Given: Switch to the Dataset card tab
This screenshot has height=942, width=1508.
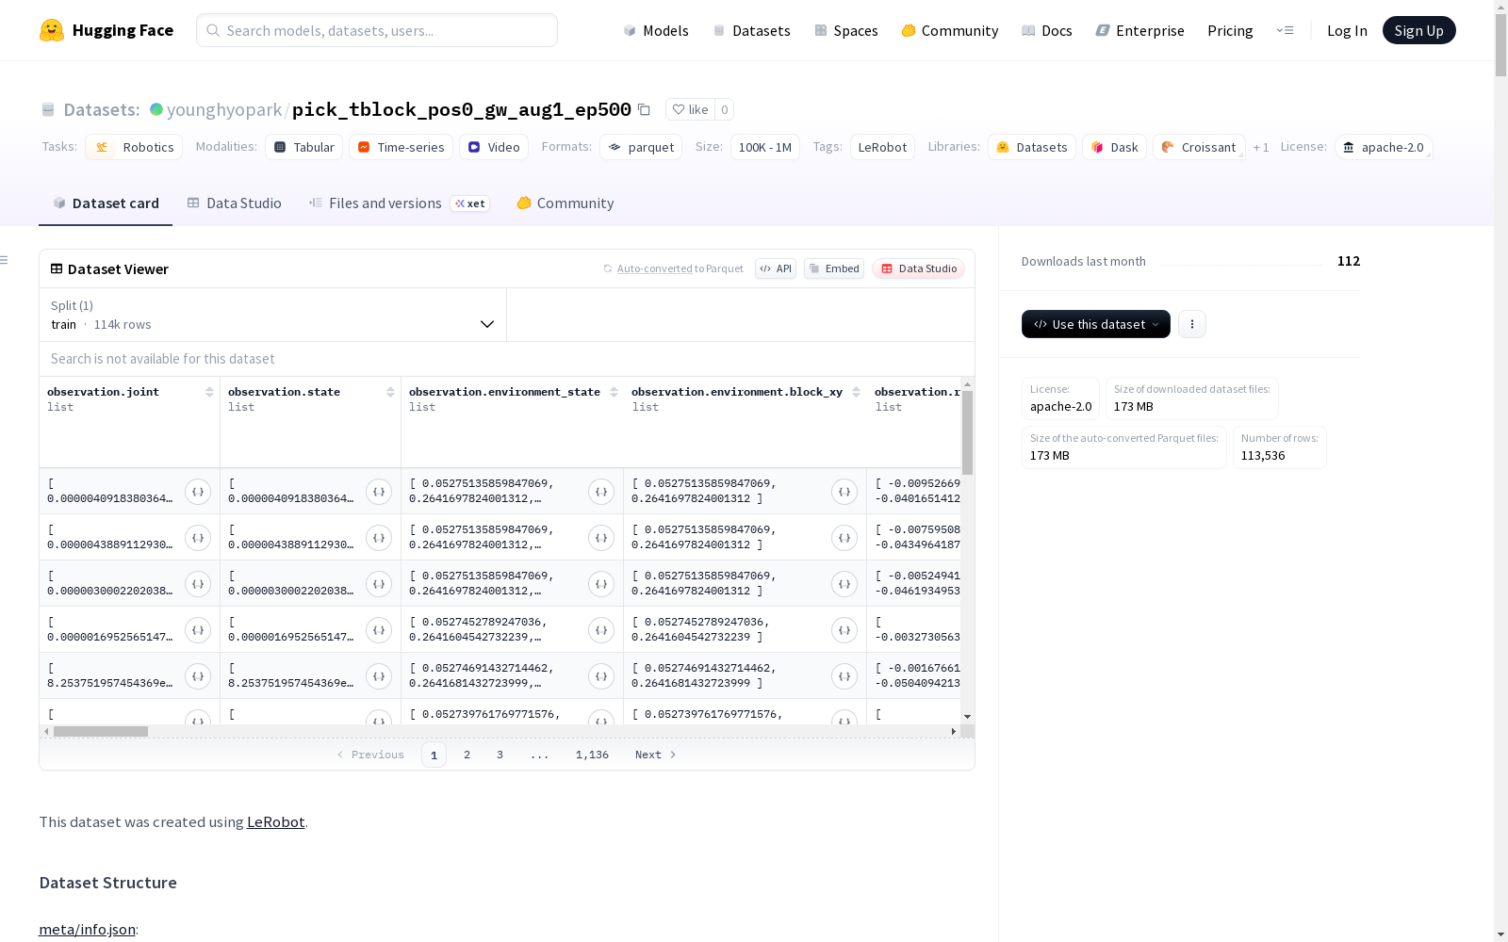Looking at the screenshot, I should 106,203.
